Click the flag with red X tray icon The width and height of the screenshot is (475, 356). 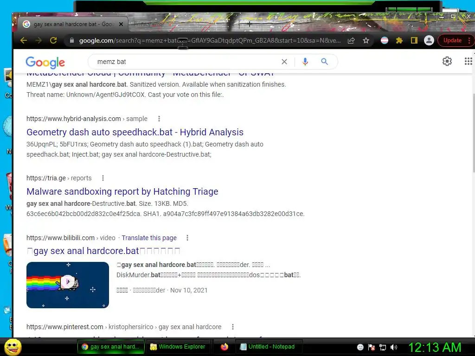click(372, 347)
